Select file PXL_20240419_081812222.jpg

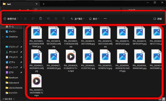pyautogui.click(x=122, y=36)
